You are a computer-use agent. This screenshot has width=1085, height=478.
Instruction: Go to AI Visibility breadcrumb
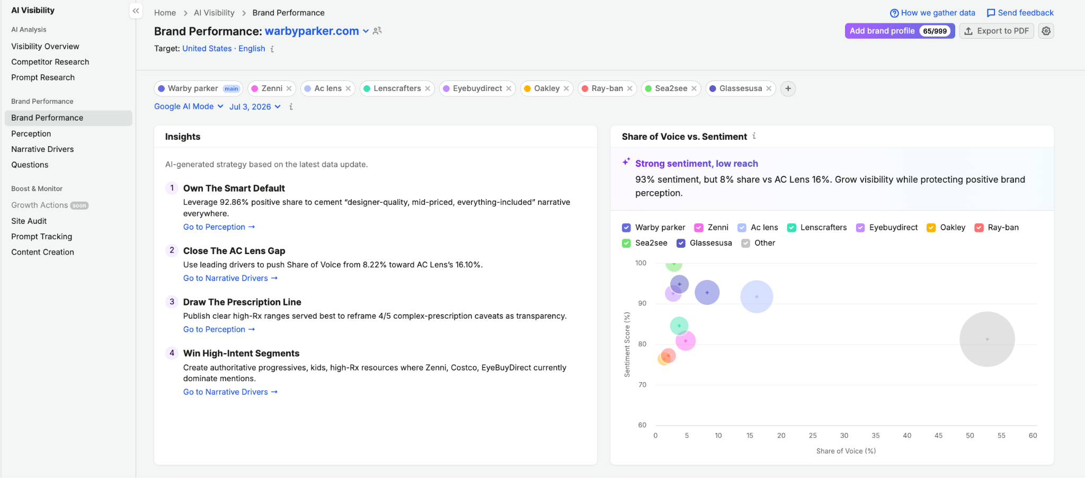[x=214, y=13]
